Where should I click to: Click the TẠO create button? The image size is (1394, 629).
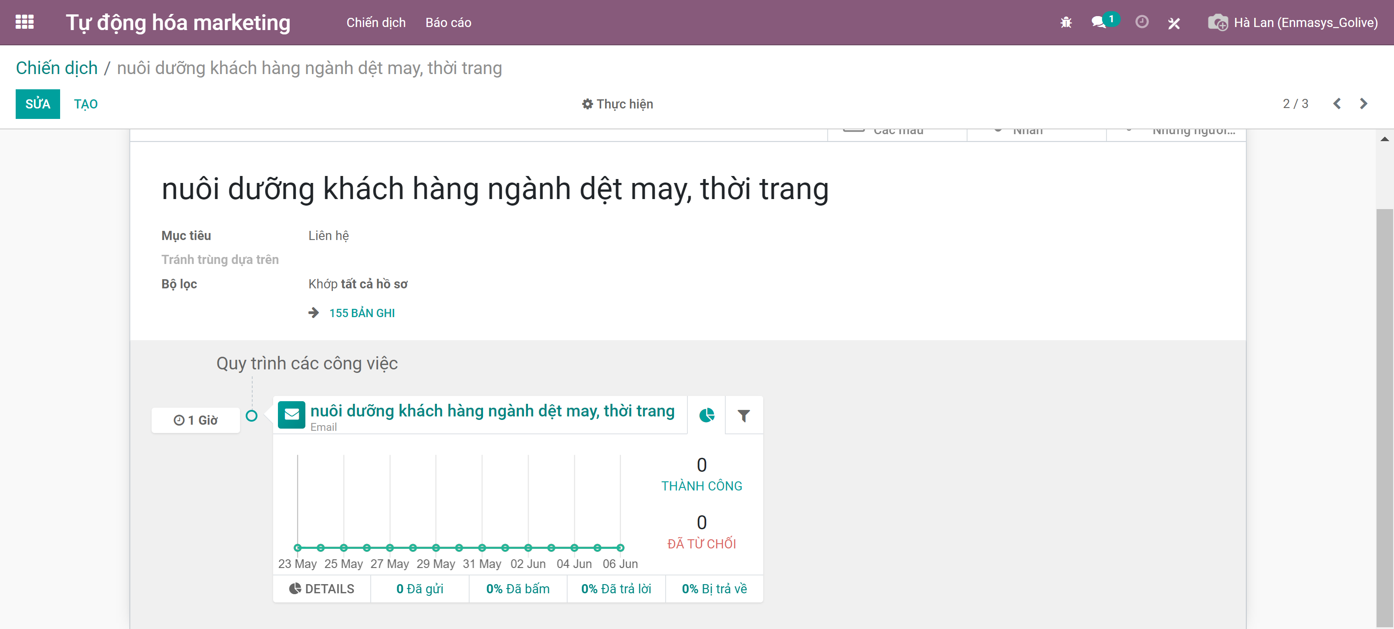tap(85, 104)
